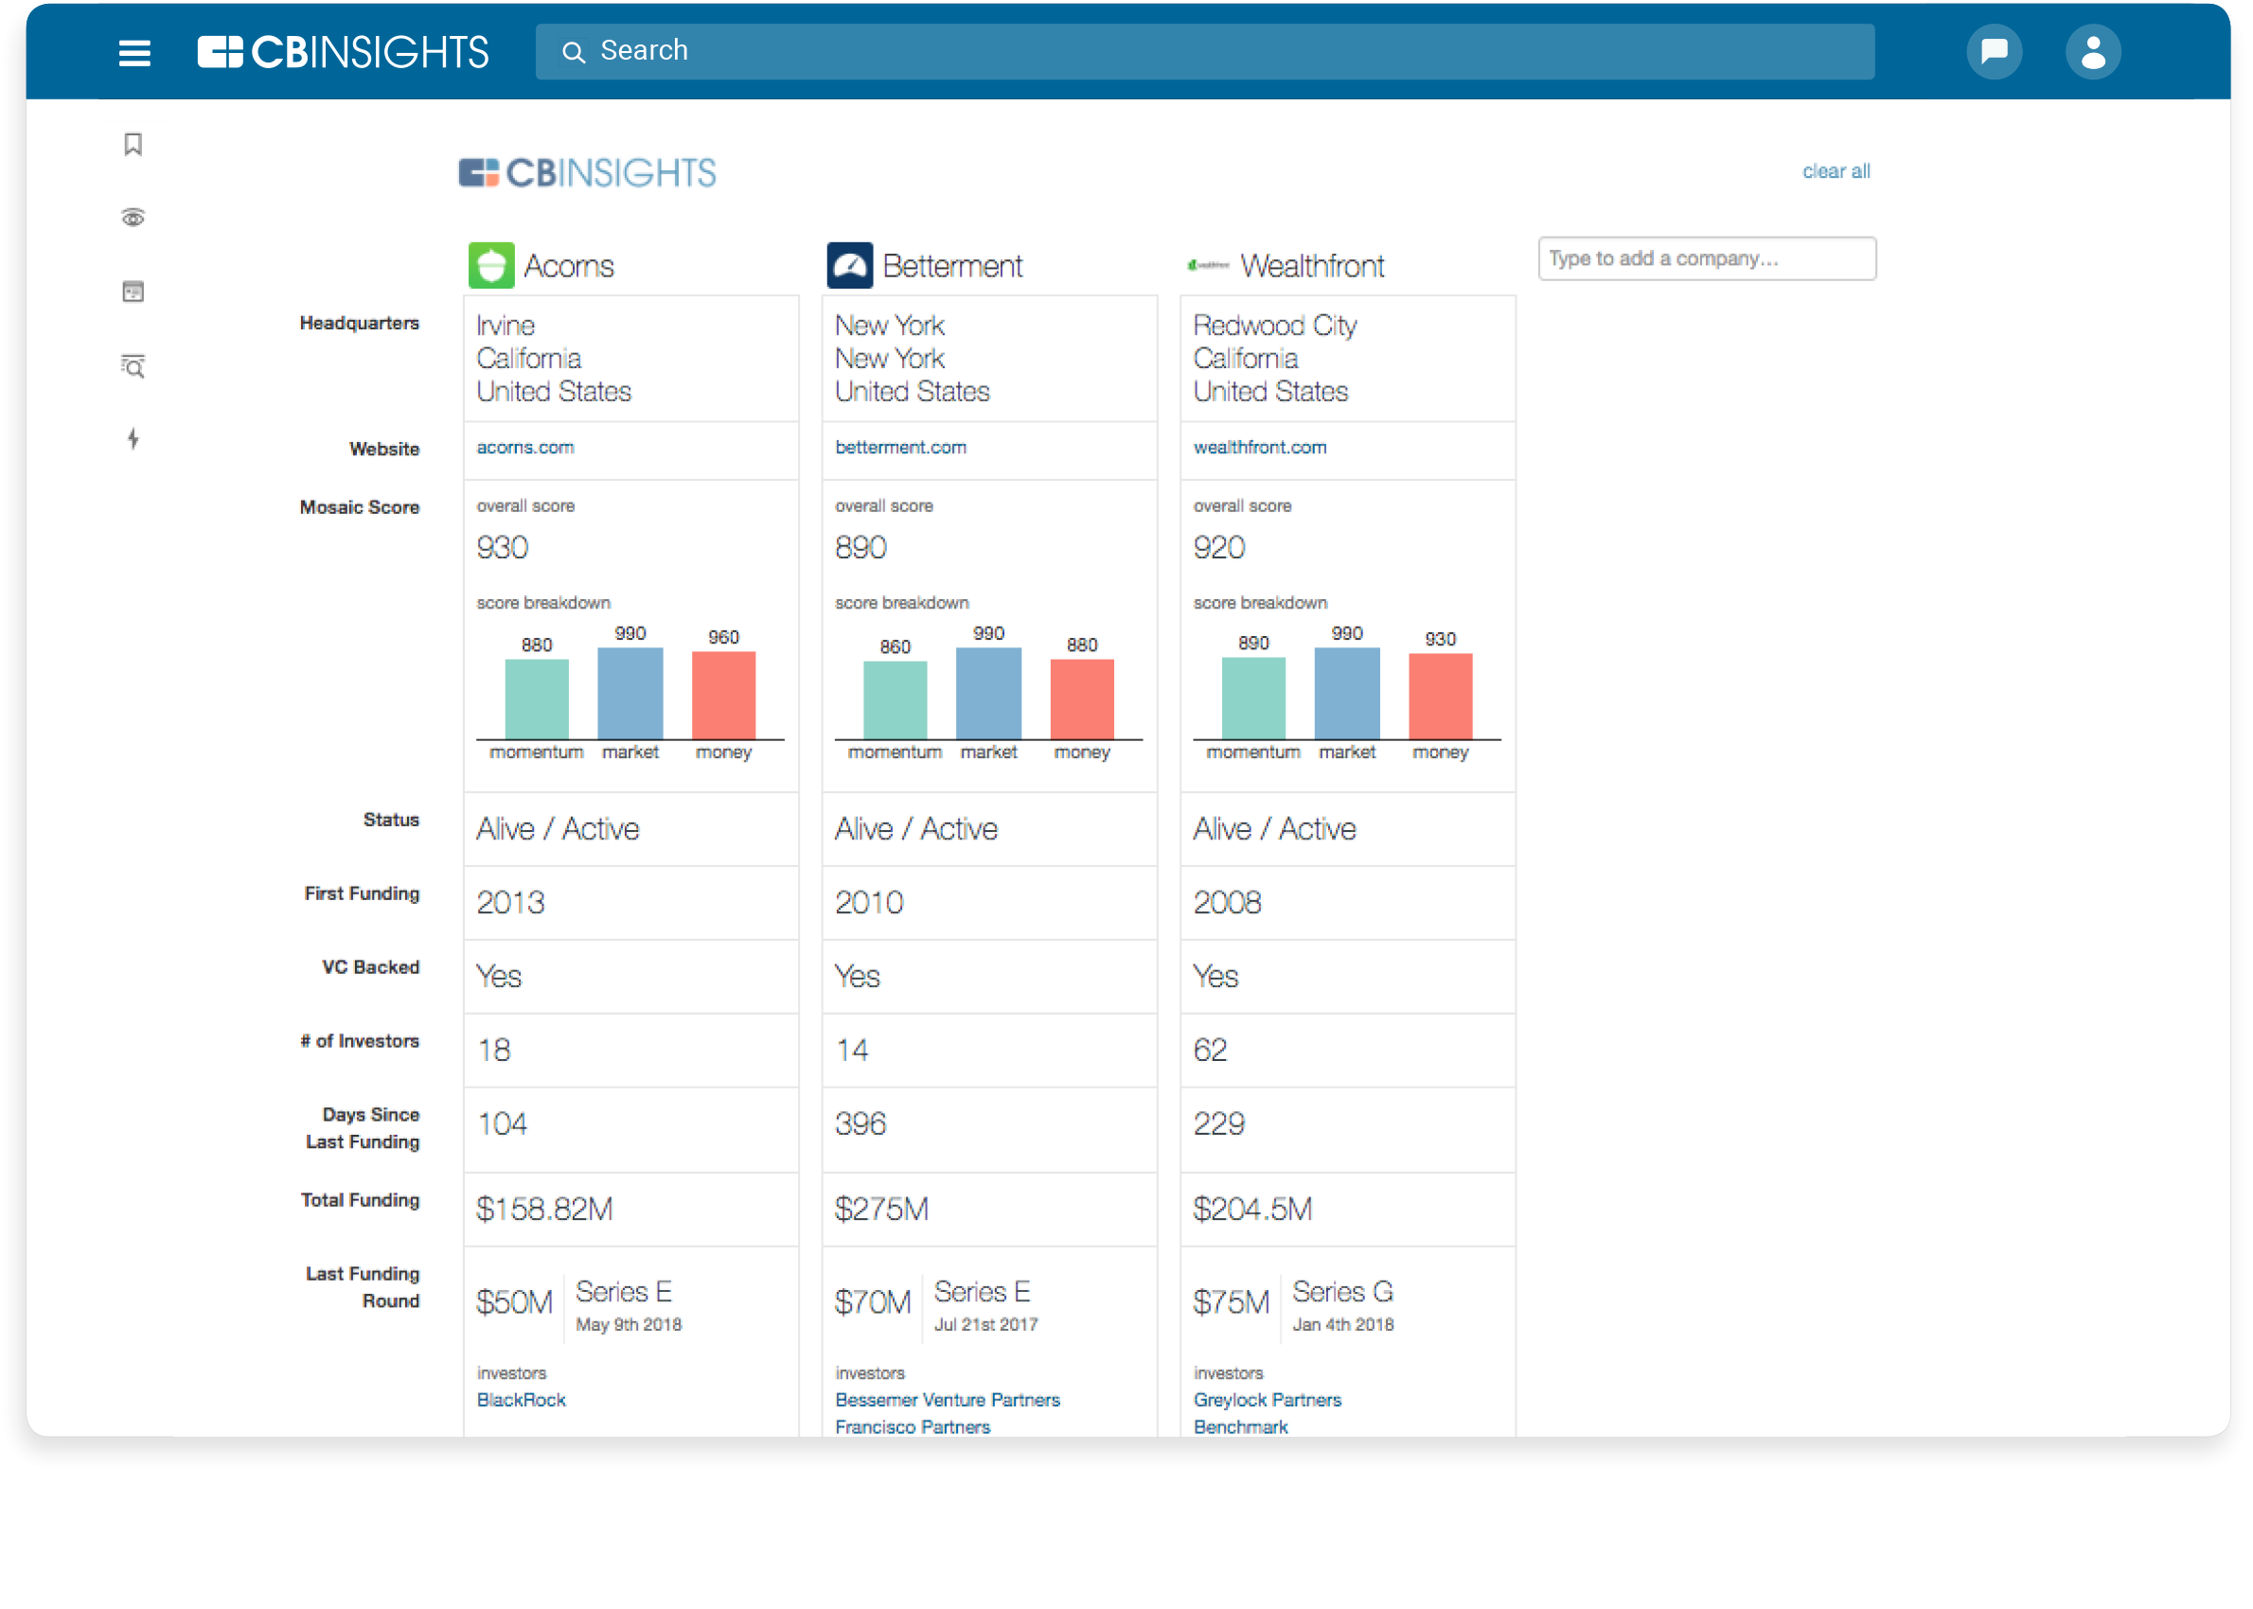Open the wealthfront.com website link

(x=1258, y=448)
